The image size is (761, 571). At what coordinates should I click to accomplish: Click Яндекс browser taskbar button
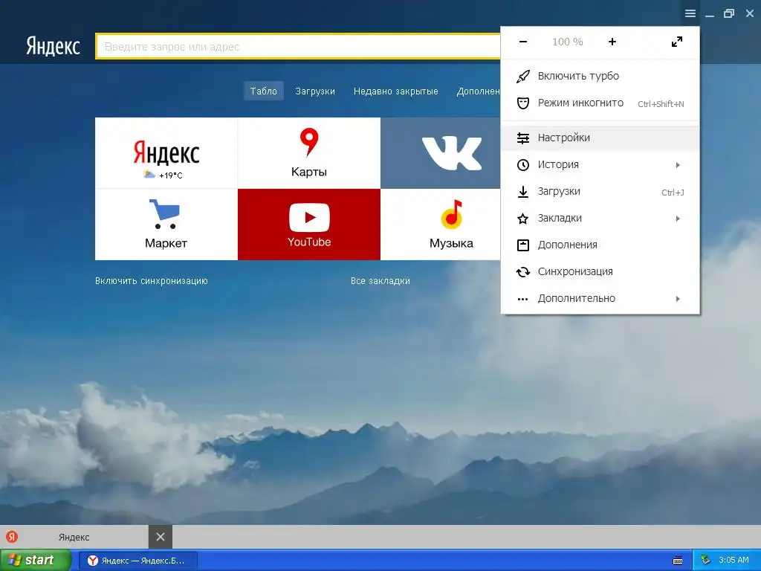[x=138, y=561]
